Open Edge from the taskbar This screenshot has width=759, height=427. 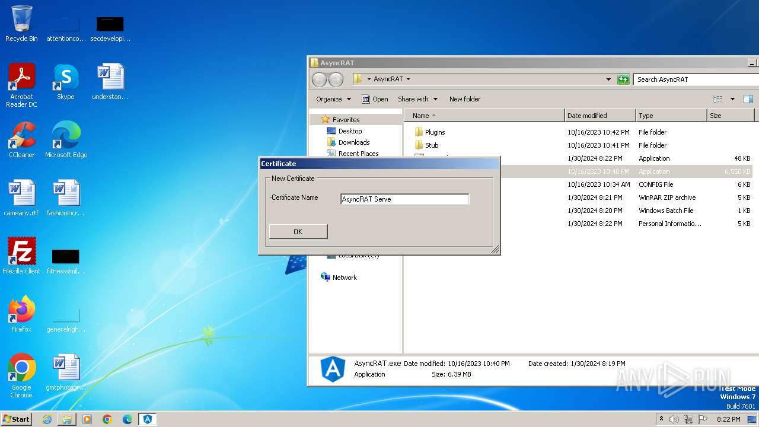pos(127,419)
